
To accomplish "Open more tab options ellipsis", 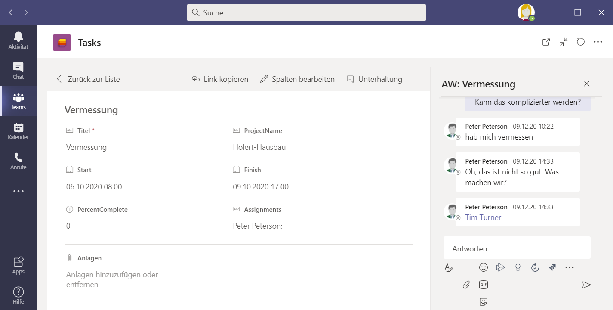I will coord(598,42).
